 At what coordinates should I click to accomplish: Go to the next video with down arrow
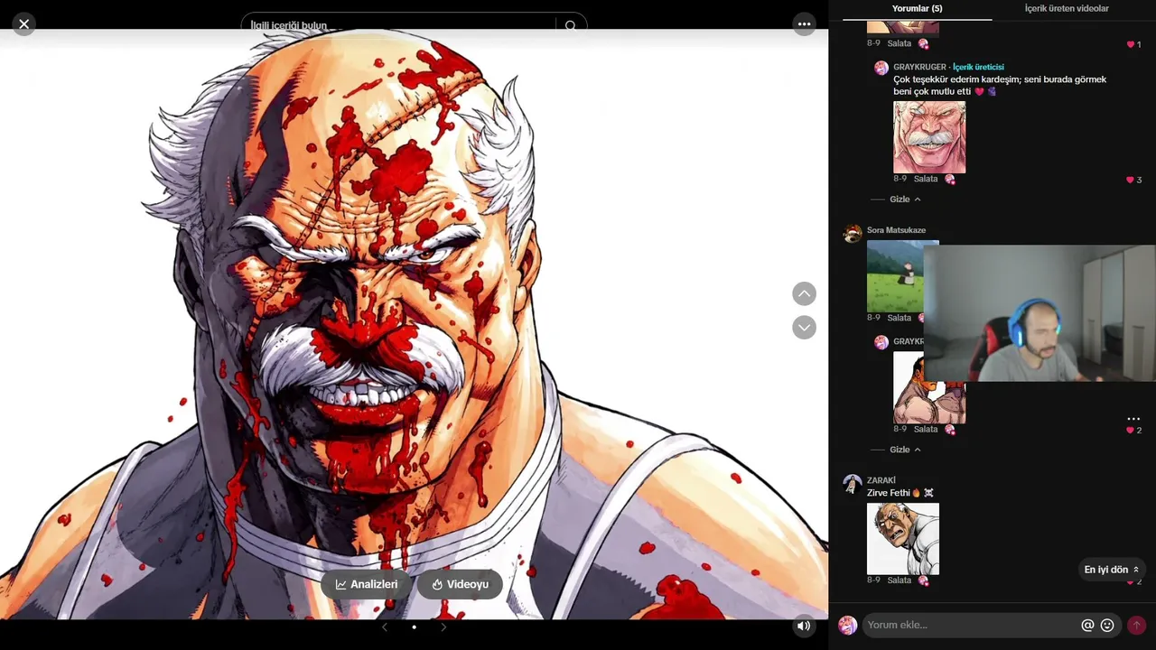pos(804,328)
